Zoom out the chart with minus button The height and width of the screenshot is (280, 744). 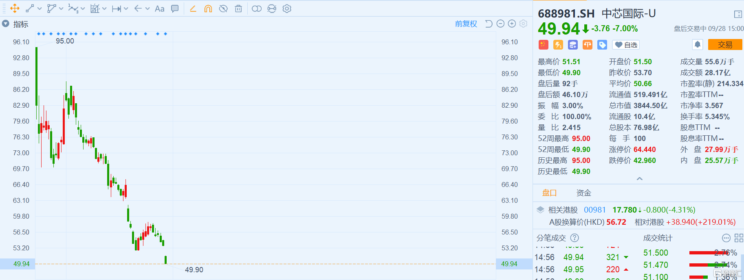(501, 24)
